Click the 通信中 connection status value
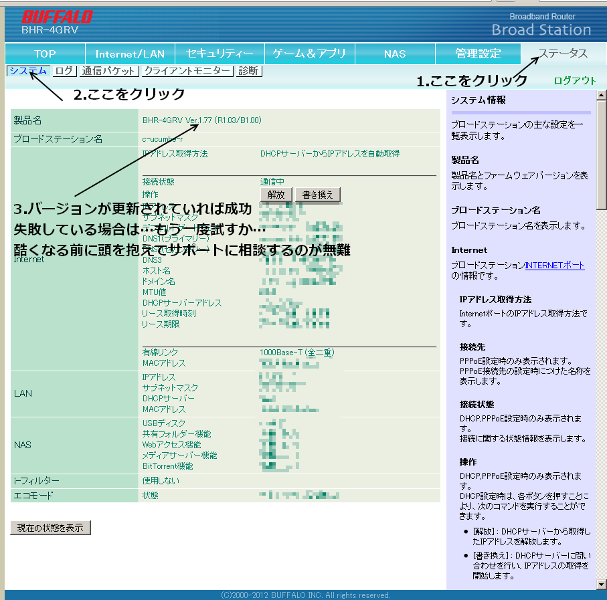 (272, 182)
